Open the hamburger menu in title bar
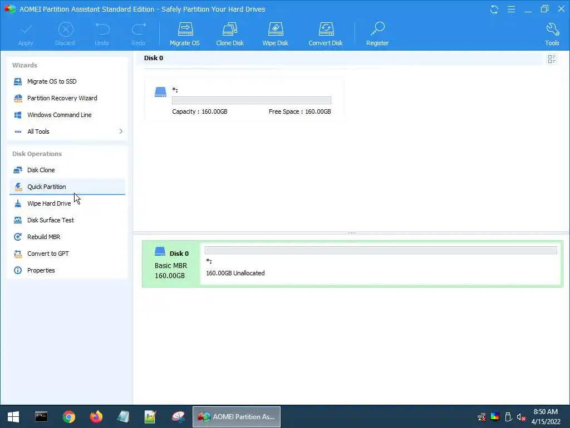Image resolution: width=570 pixels, height=428 pixels. (x=511, y=9)
